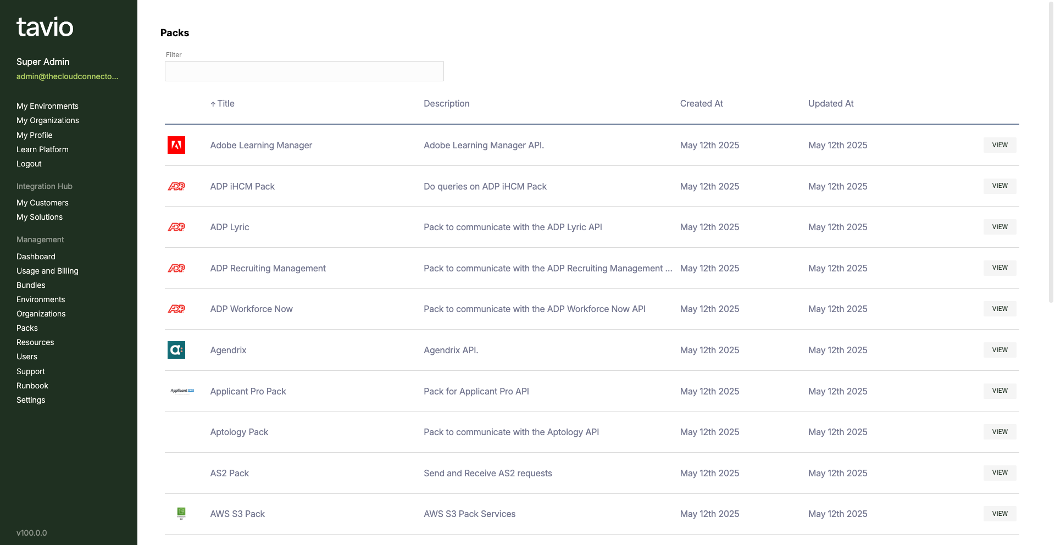View the ADP Lyric pack
The image size is (1055, 545).
click(1000, 227)
